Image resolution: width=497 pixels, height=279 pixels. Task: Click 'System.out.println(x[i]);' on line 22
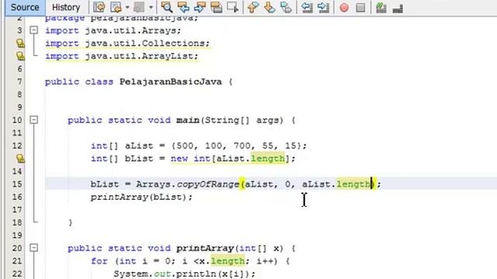[185, 274]
